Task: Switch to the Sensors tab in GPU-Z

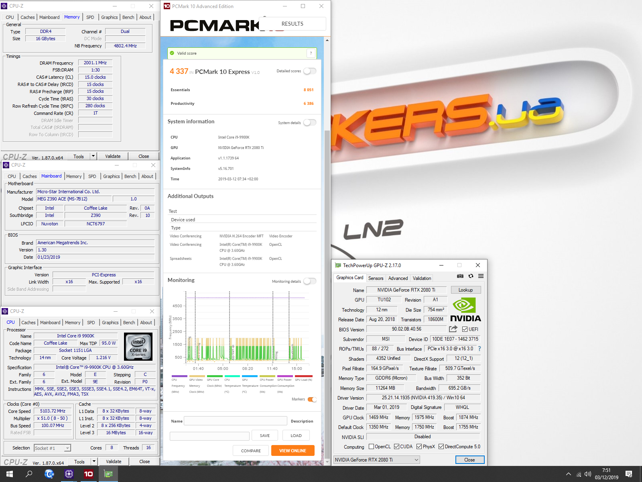Action: 376,278
